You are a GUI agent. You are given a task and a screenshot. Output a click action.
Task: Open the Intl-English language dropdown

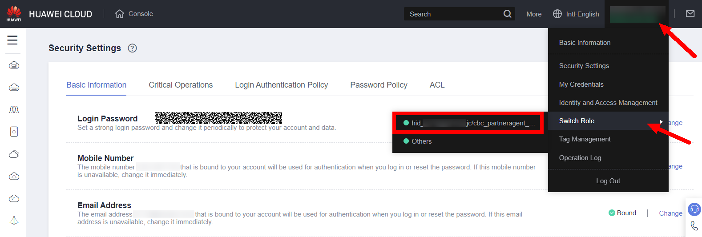[x=576, y=14]
